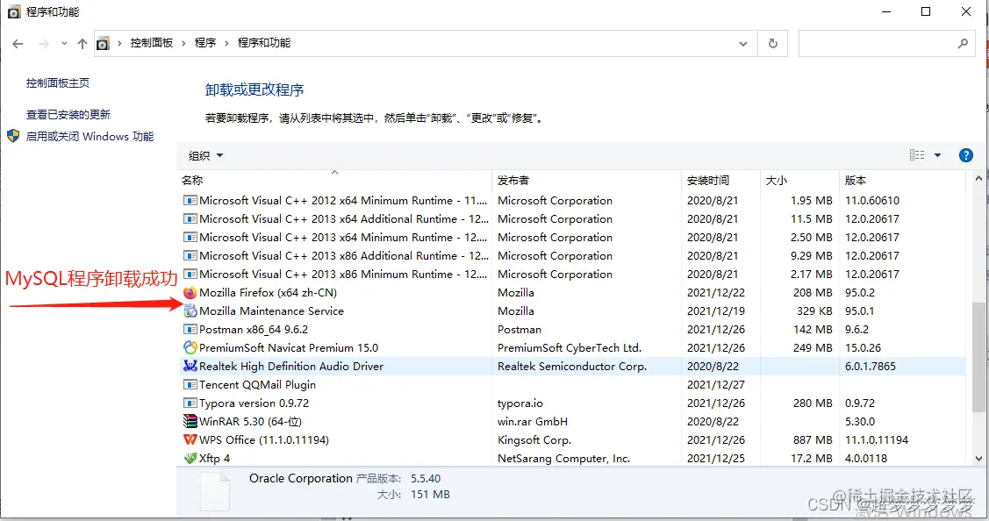Click the Navicat Premium icon
This screenshot has width=989, height=521.
click(x=190, y=347)
